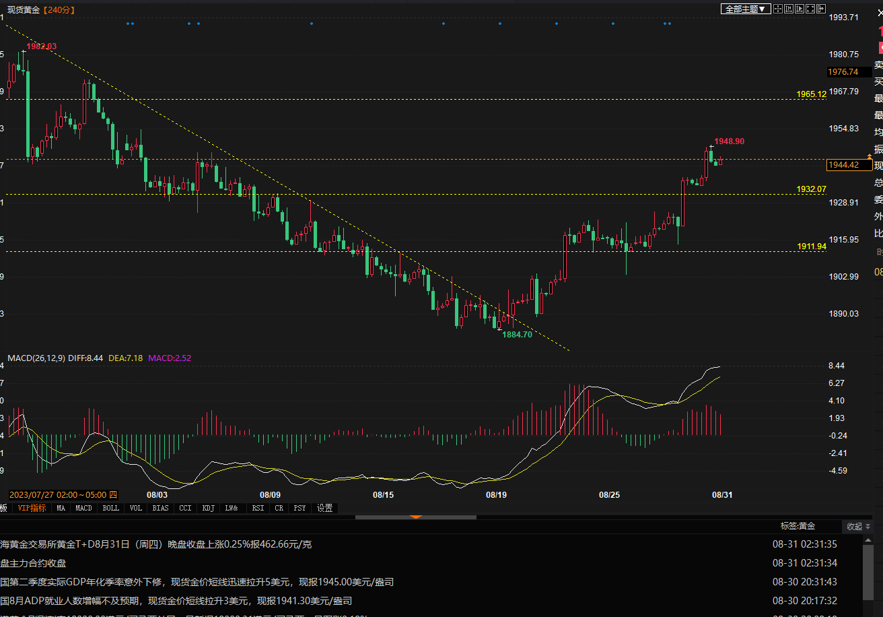The width and height of the screenshot is (883, 617).
Task: Click the 现货黄金 chart title
Action: [x=24, y=9]
